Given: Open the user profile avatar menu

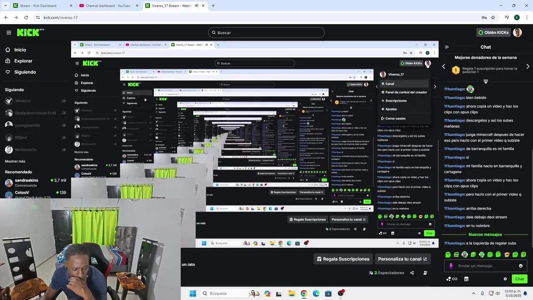Looking at the screenshot, I should (518, 32).
